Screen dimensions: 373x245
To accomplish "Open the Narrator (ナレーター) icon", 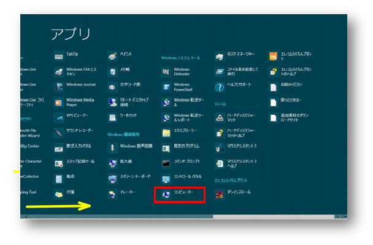I will click(x=112, y=195).
